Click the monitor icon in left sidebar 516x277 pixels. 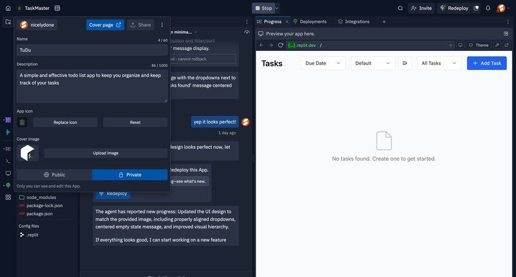[8, 173]
